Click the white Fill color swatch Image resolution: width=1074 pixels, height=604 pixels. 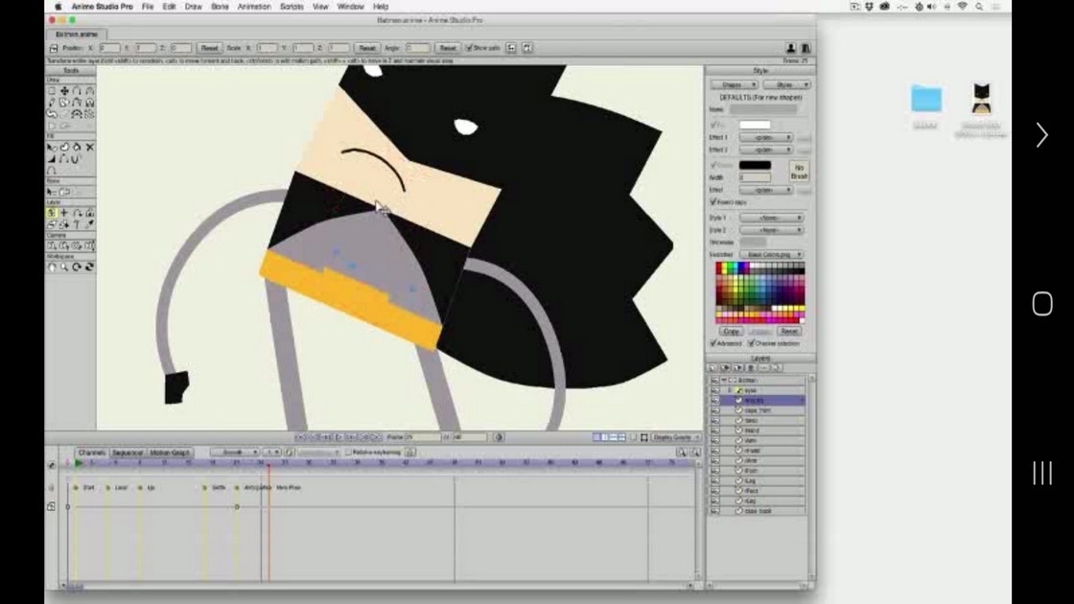coord(755,125)
